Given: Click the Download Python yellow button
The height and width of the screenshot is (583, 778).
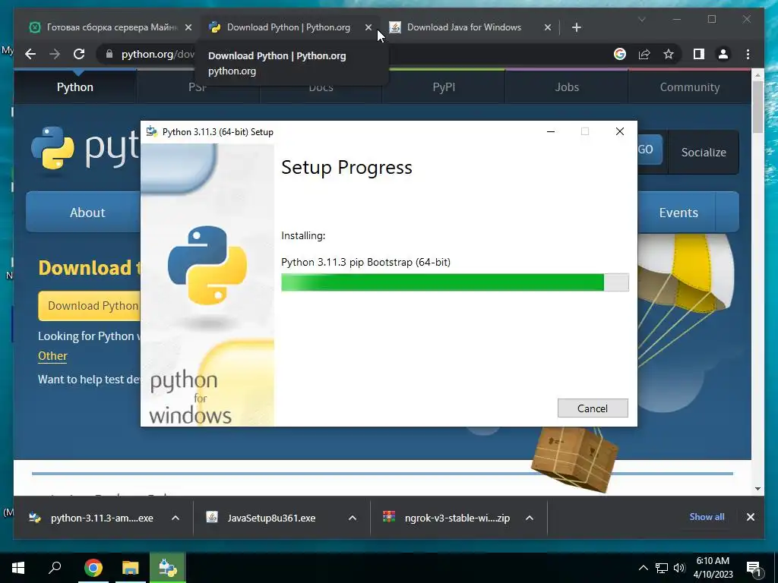Looking at the screenshot, I should [x=90, y=305].
